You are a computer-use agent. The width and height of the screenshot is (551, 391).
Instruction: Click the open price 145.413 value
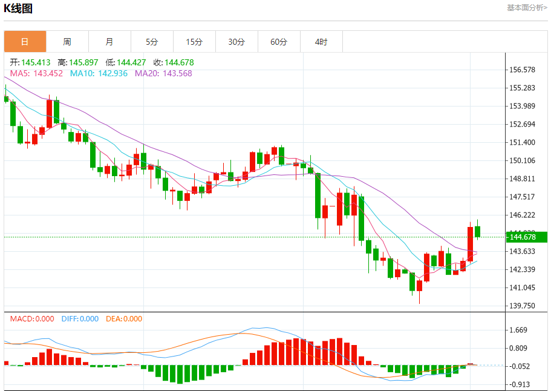click(36, 62)
